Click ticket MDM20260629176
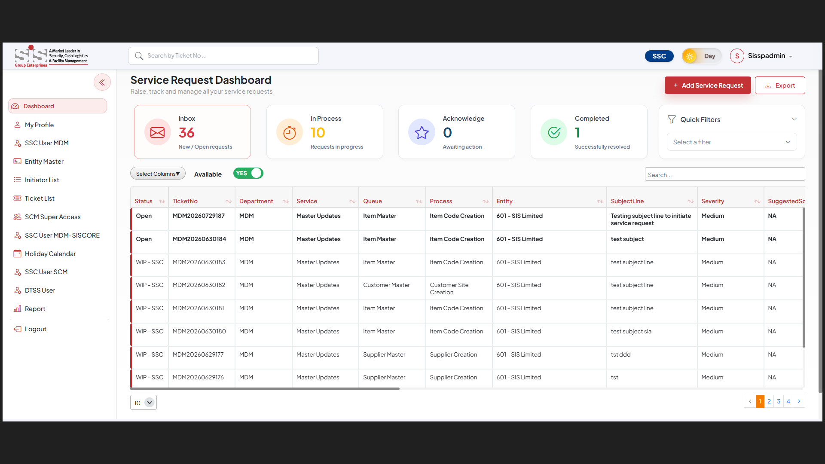 (198, 377)
